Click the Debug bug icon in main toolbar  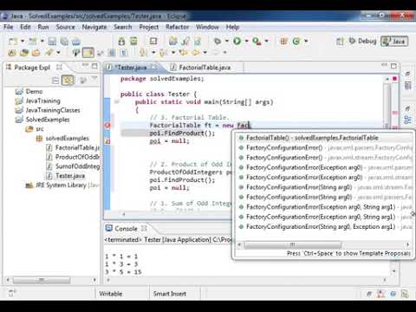(218, 41)
